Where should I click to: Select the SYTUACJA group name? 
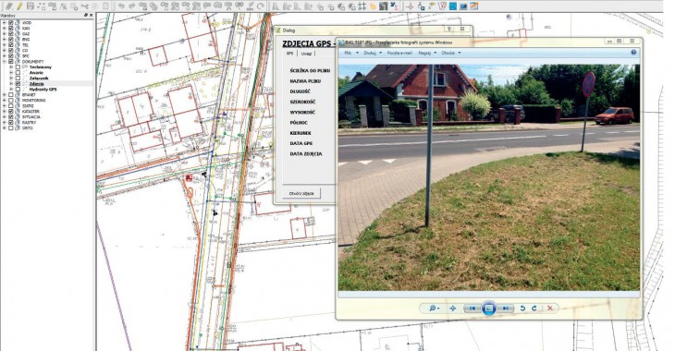coord(31,116)
